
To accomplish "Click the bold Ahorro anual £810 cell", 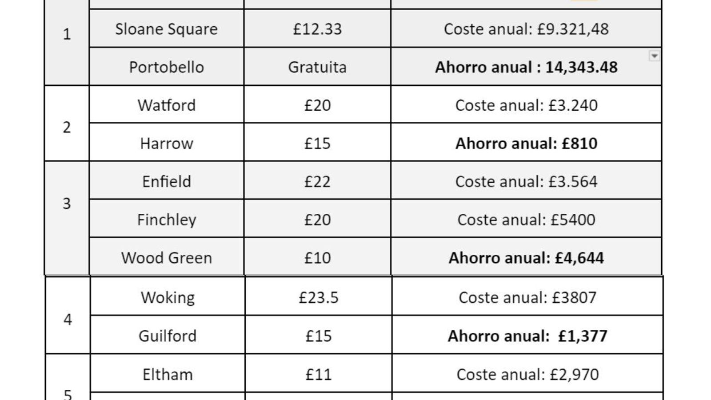I will point(526,144).
